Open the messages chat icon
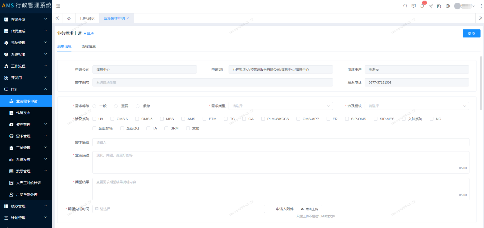Screen dimensions: 484x228 click(x=414, y=6)
